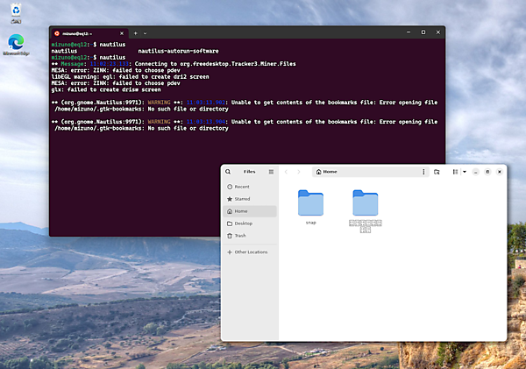Expand the view options dropdown arrow

(x=462, y=172)
